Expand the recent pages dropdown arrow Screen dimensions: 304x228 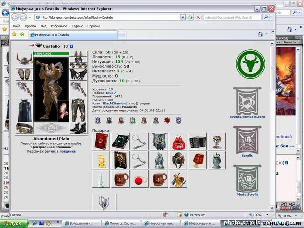click(x=30, y=17)
